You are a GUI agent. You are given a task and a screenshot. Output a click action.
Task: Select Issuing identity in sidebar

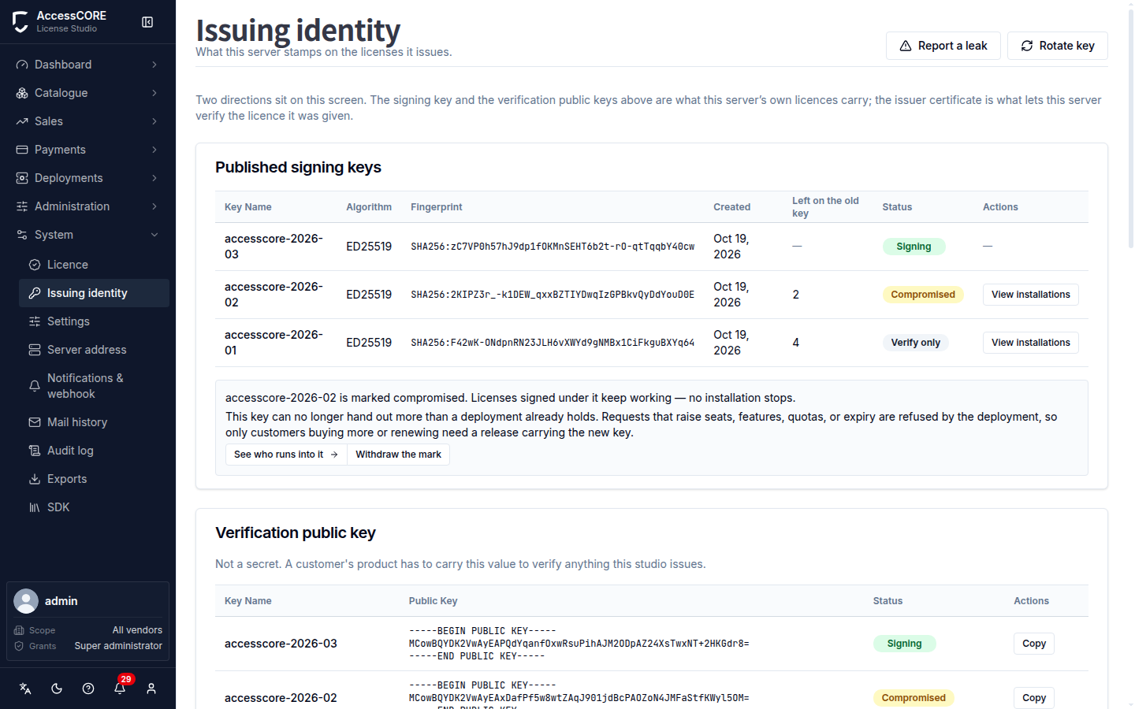[x=94, y=293]
